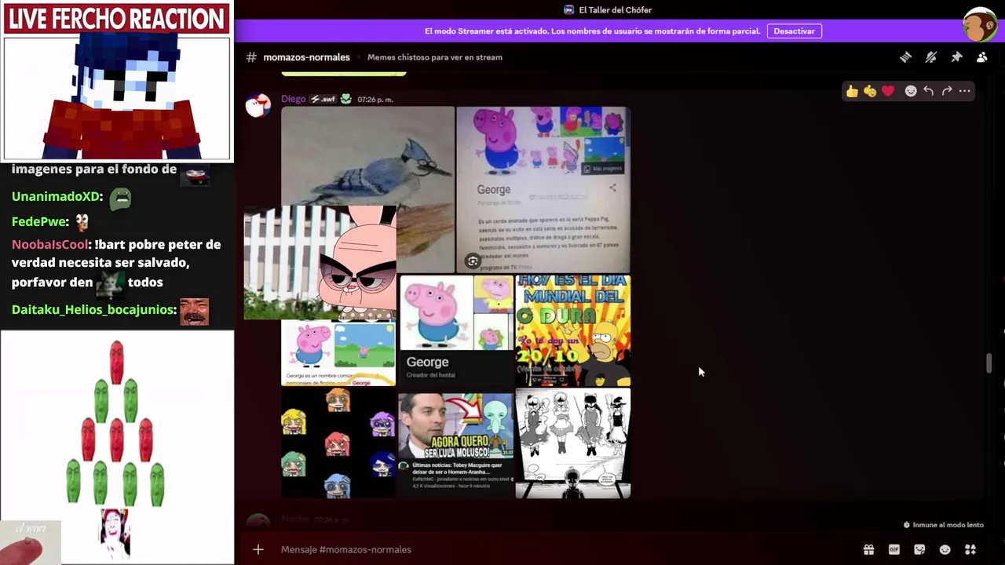Open Dia Mundial del C Dura image
This screenshot has width=1005, height=565.
click(573, 330)
